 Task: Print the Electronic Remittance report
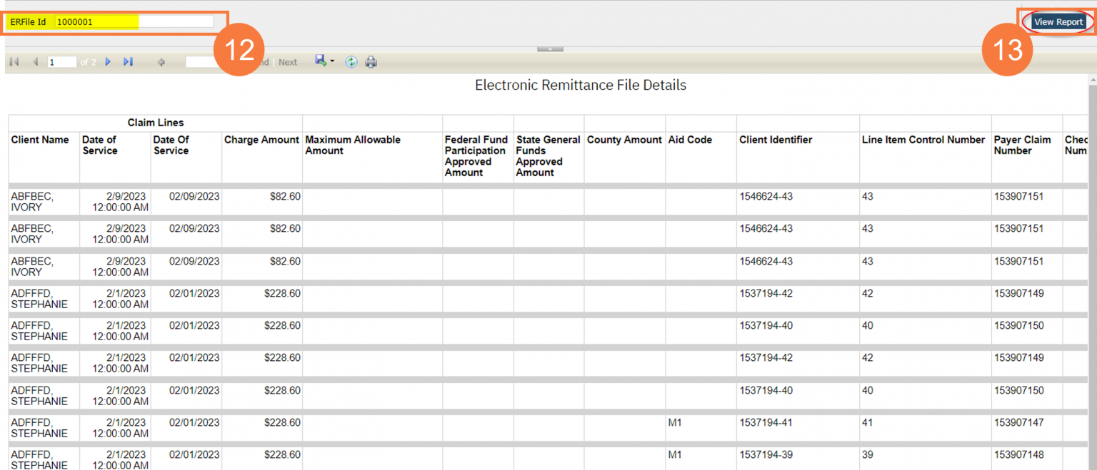[x=371, y=61]
